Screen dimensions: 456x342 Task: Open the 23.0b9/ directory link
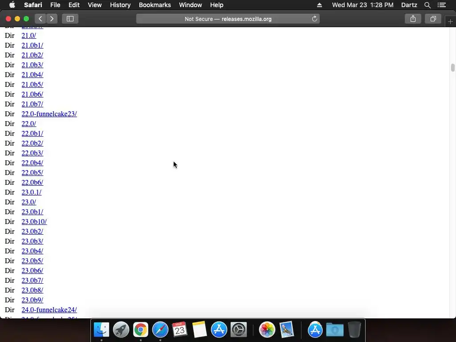point(32,300)
